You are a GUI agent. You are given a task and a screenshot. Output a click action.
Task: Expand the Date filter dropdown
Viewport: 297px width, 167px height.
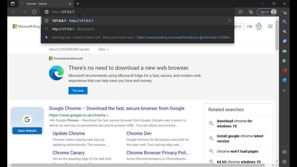click(103, 49)
